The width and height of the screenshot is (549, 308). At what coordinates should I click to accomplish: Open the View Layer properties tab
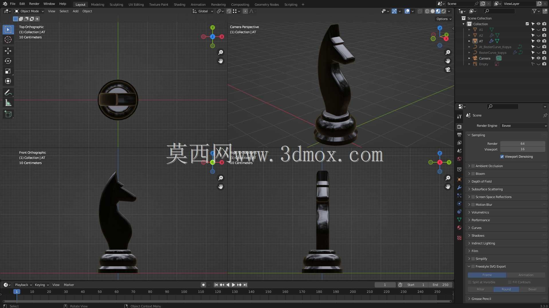click(459, 143)
